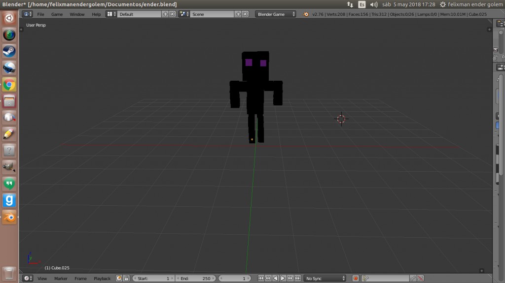505x283 pixels.
Task: Click the End frame field
Action: [x=195, y=278]
